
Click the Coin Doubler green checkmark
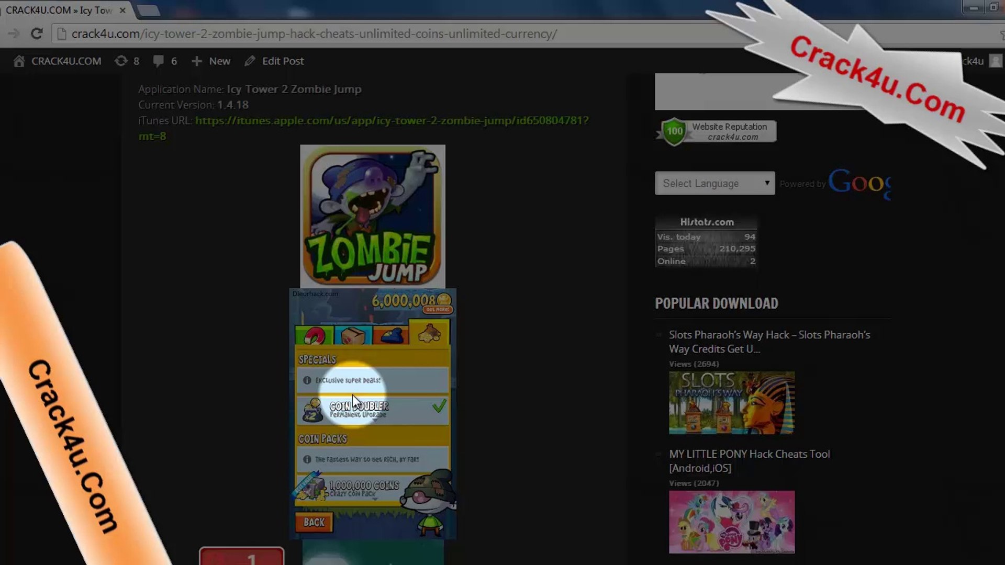pyautogui.click(x=439, y=406)
